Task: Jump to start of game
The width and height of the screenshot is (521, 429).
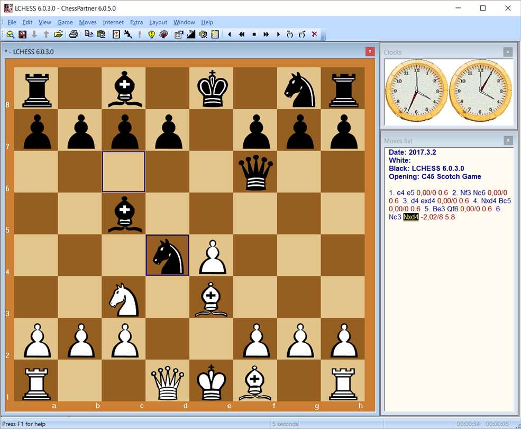Action: [242, 34]
